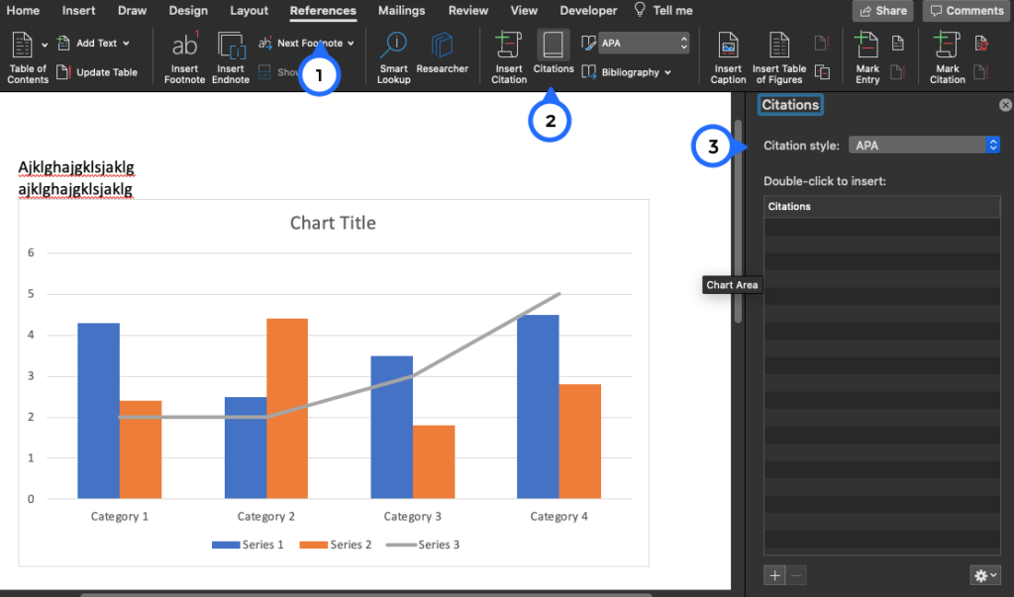Click the second line of text 'ajklghajgklsjaklg'

tap(75, 189)
